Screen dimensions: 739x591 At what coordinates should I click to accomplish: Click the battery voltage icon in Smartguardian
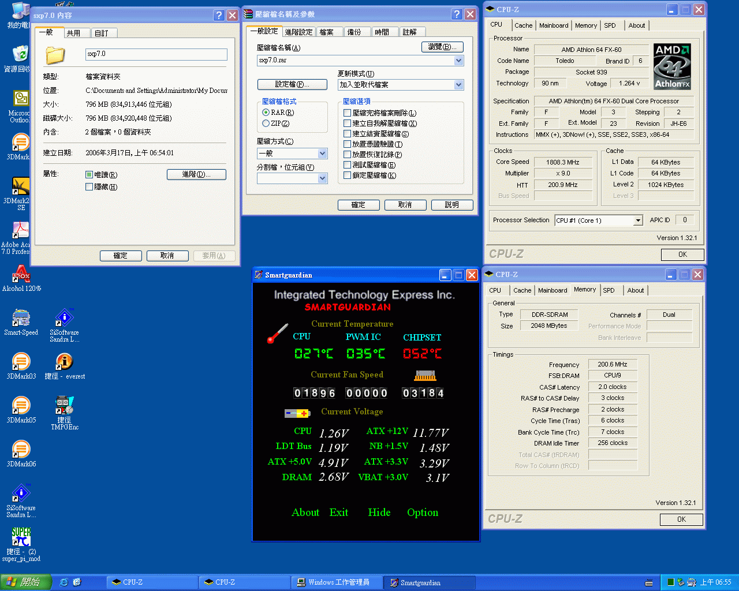pyautogui.click(x=298, y=413)
